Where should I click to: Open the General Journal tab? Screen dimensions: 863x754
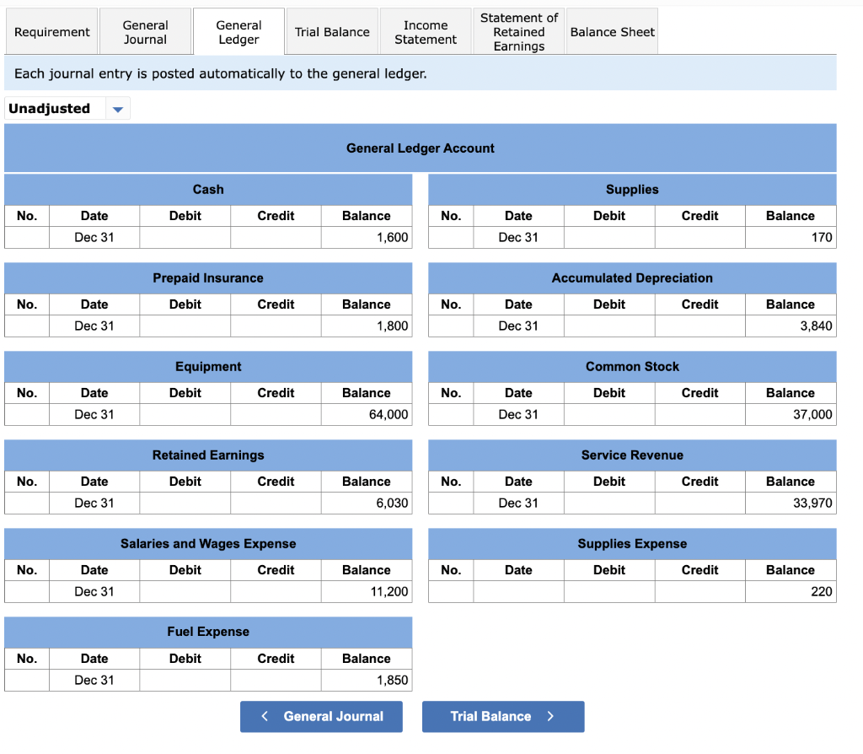(145, 31)
